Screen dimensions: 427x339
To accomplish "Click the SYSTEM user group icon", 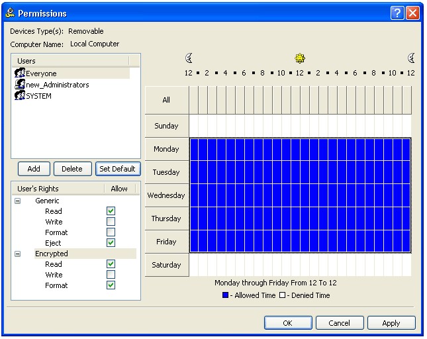I will 20,95.
